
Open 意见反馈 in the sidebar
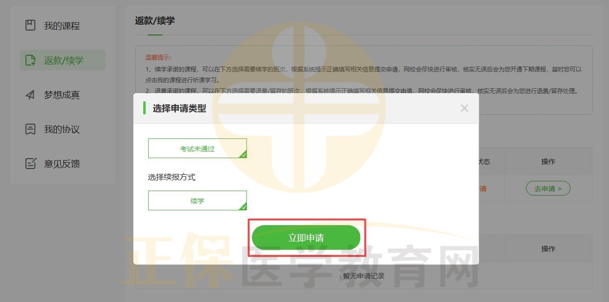(62, 164)
